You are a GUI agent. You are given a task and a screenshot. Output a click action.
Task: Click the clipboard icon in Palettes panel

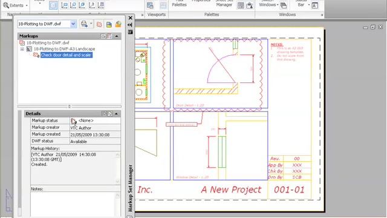coord(250,5)
